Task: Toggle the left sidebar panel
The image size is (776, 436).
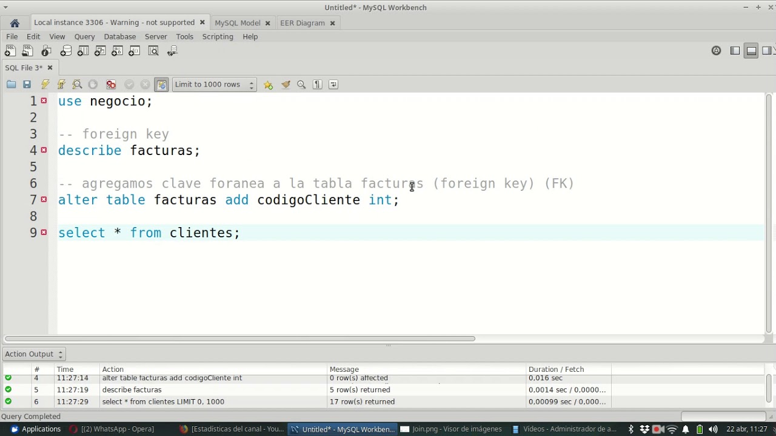Action: tap(735, 51)
